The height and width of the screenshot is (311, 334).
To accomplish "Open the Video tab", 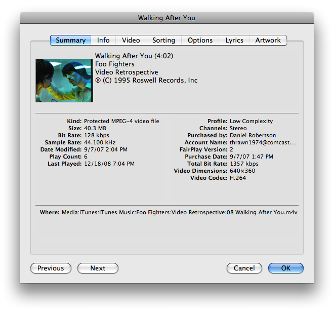I will 131,41.
